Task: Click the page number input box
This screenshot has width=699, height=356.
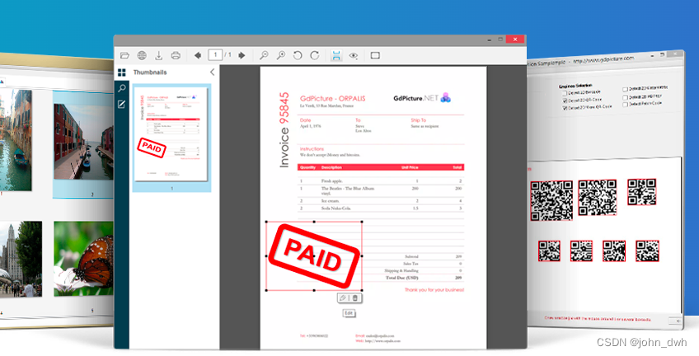Action: pos(215,55)
